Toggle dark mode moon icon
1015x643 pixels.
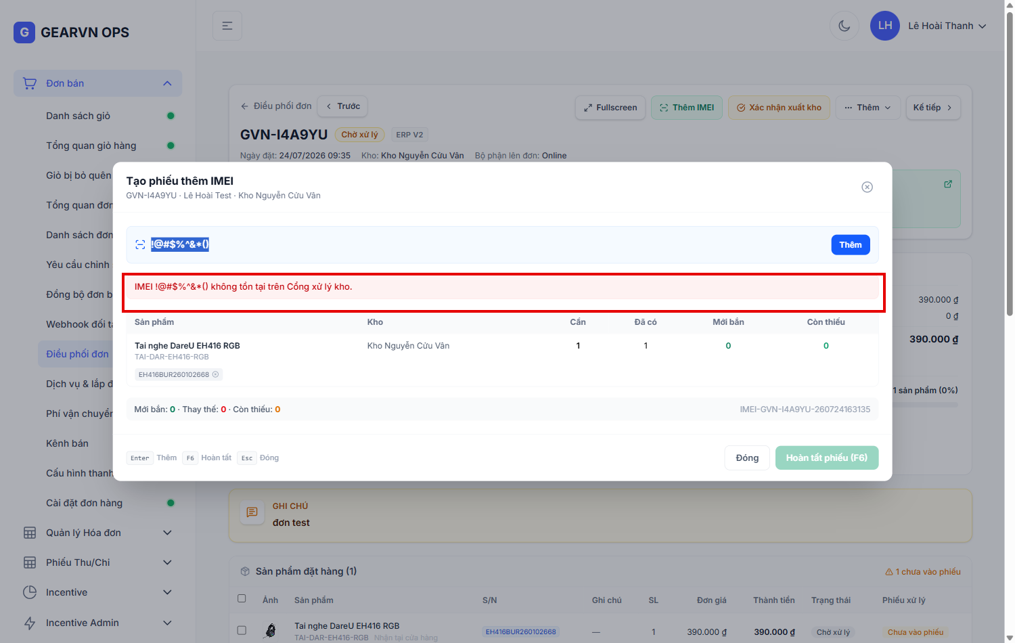844,26
